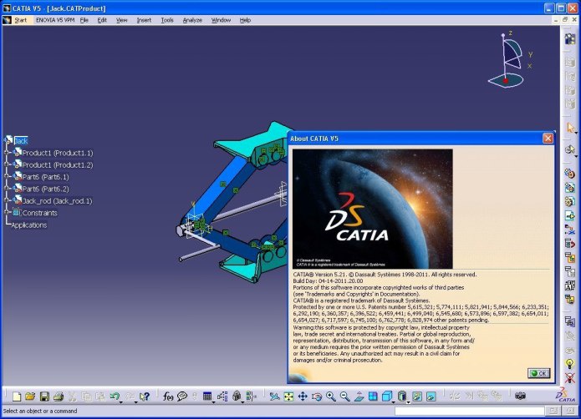Click the speech-bubble comment icon

(x=182, y=396)
